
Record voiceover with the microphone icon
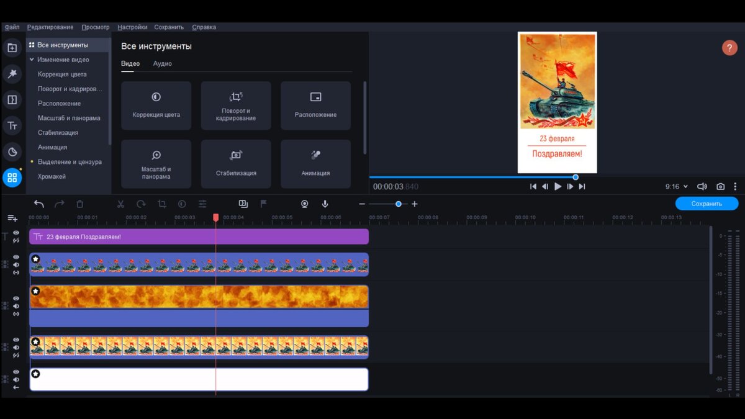tap(325, 204)
